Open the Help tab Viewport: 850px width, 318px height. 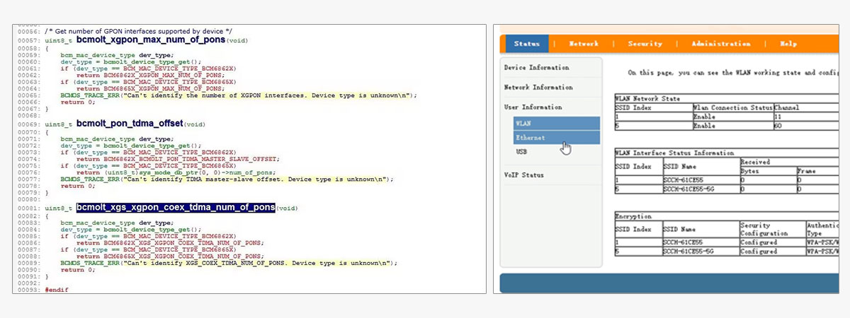[788, 44]
